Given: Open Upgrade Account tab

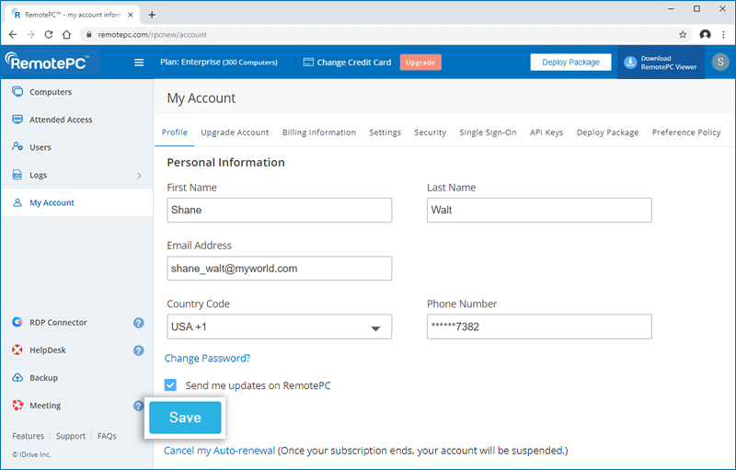Looking at the screenshot, I should click(235, 132).
